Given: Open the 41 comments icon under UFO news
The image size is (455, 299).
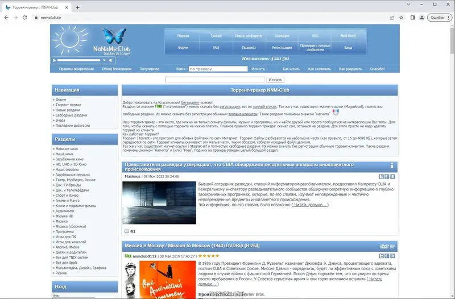Looking at the screenshot, I should tap(126, 231).
